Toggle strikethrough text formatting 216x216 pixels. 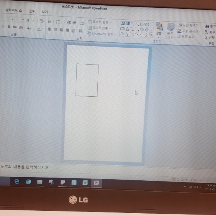[15, 27]
